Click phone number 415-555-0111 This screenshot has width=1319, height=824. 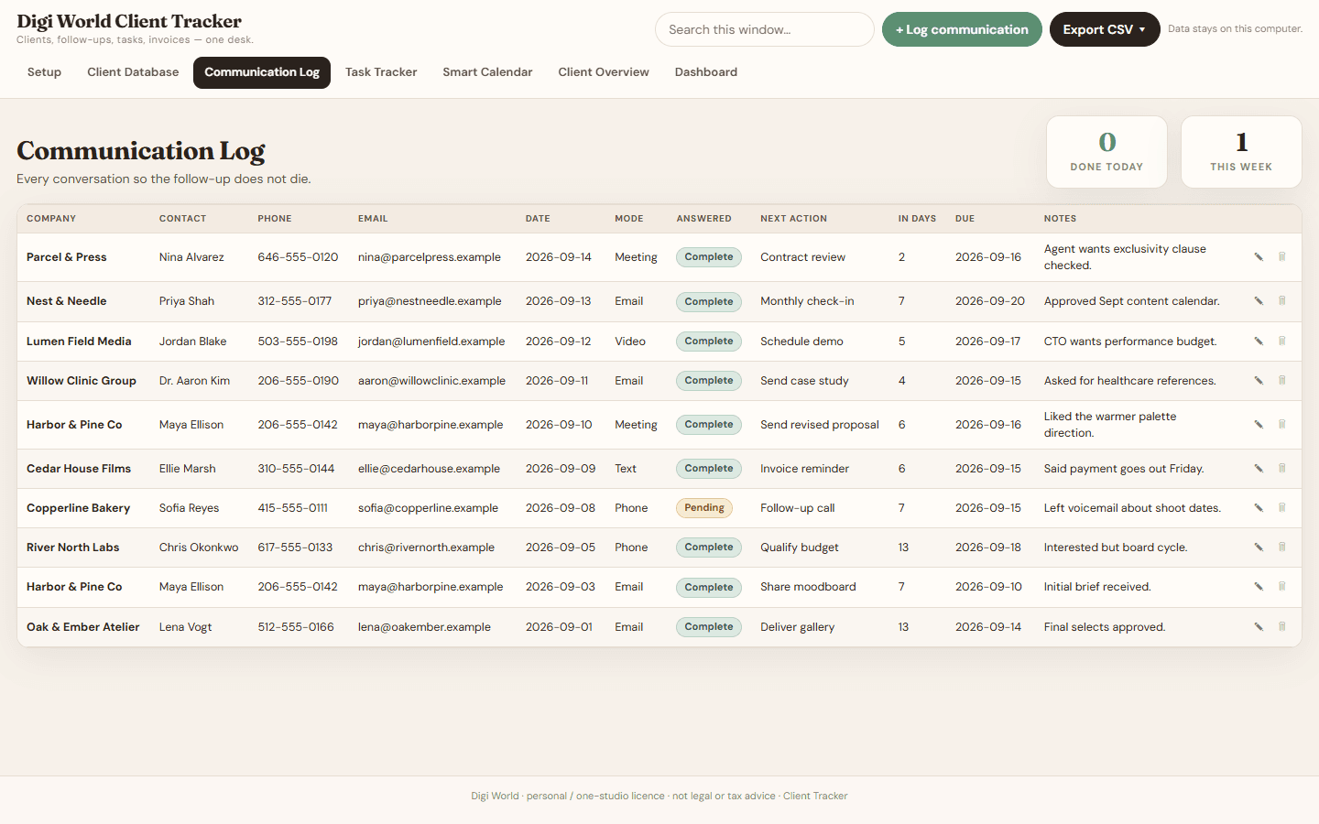pos(293,508)
